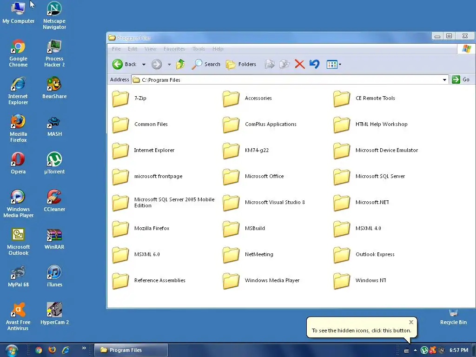Open the File menu
The image size is (476, 357).
pos(116,49)
